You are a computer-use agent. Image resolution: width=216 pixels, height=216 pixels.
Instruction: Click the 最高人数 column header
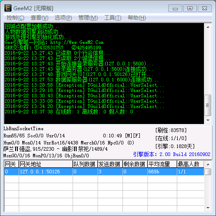[x=191, y=164]
